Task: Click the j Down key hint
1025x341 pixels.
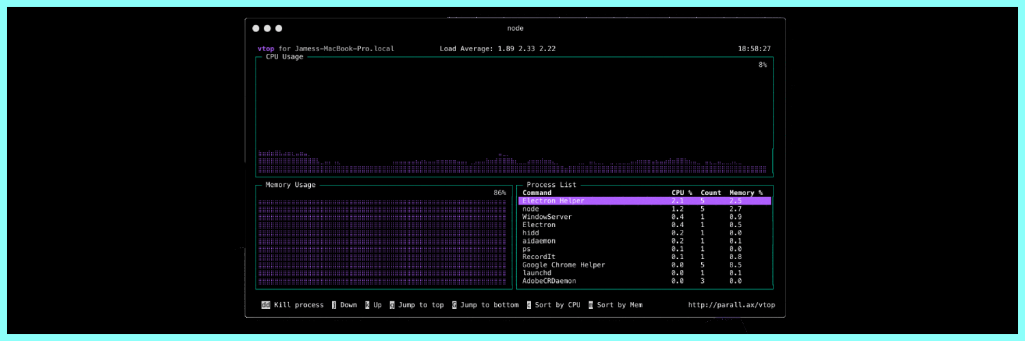Action: (344, 305)
